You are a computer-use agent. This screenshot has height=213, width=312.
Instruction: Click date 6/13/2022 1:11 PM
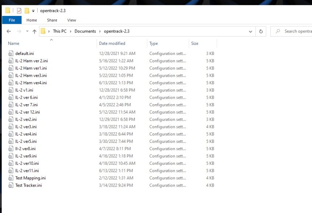pos(116,171)
